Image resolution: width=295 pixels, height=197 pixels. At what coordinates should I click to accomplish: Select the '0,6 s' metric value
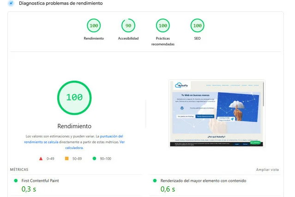[168, 189]
